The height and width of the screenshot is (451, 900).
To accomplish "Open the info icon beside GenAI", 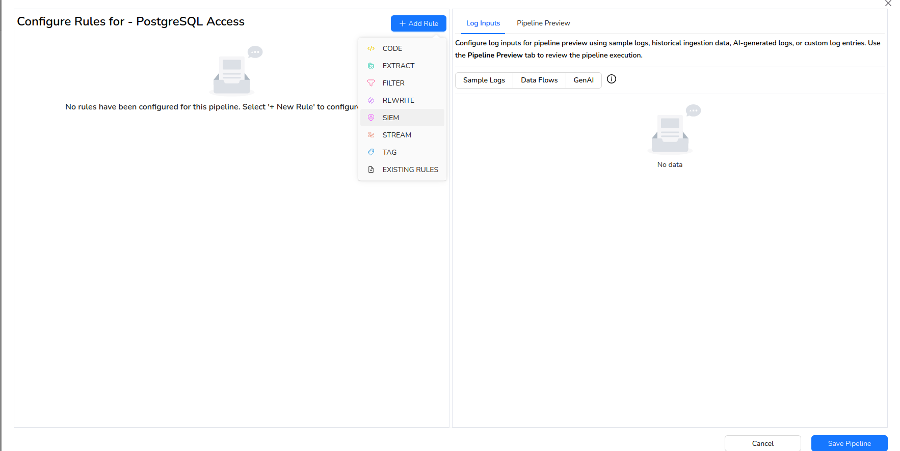I will coord(612,79).
